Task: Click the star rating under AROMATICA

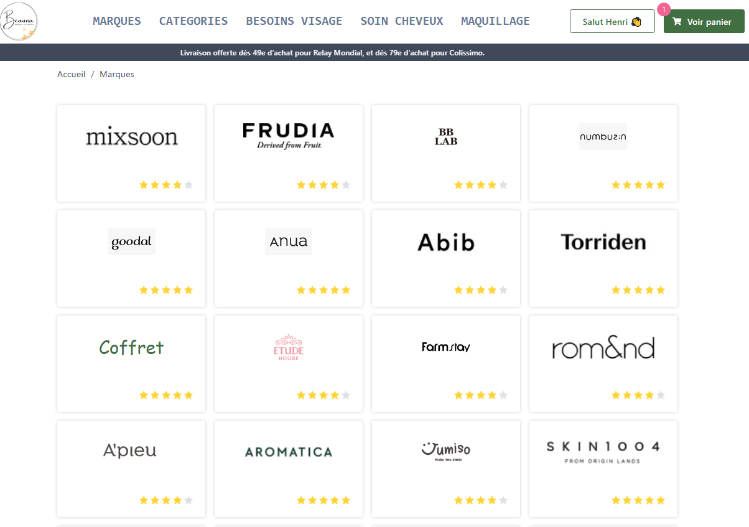Action: 323,500
